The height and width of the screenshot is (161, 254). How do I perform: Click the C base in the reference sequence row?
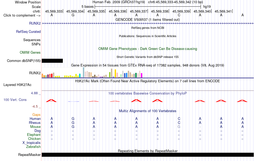pyautogui.click(x=179, y=15)
